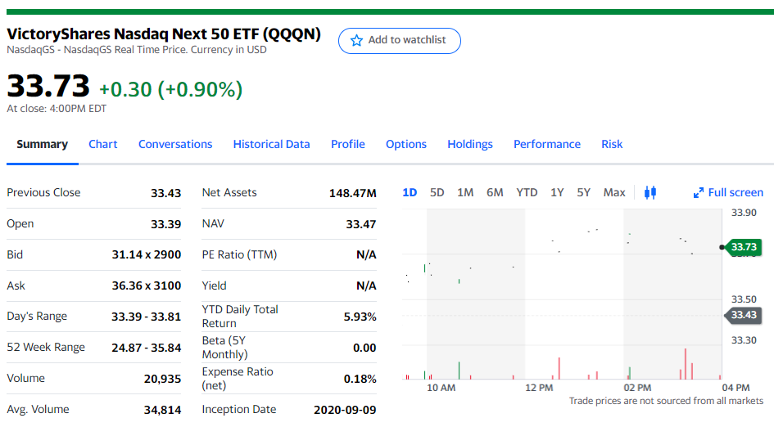774x427 pixels.
Task: Go to the Historical Data tab
Action: point(271,144)
